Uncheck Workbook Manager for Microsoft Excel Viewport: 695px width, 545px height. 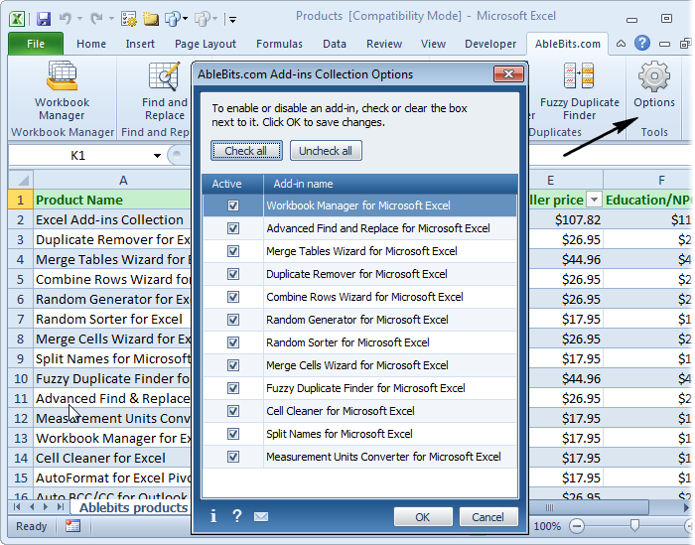coord(233,205)
